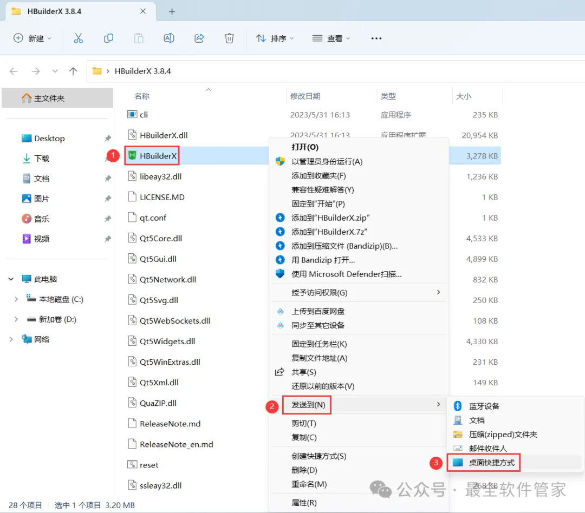The image size is (585, 513).
Task: Open recent locations dropdown chevron
Action: pyautogui.click(x=55, y=71)
